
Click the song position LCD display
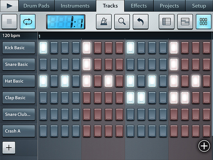(x=66, y=22)
